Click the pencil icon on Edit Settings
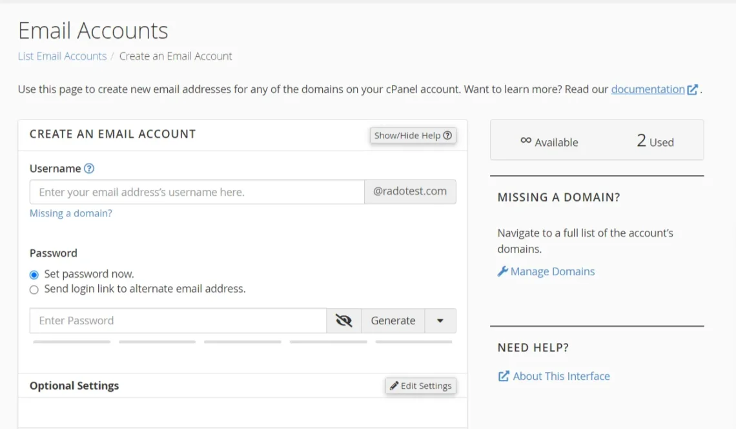The height and width of the screenshot is (429, 736). tap(394, 386)
